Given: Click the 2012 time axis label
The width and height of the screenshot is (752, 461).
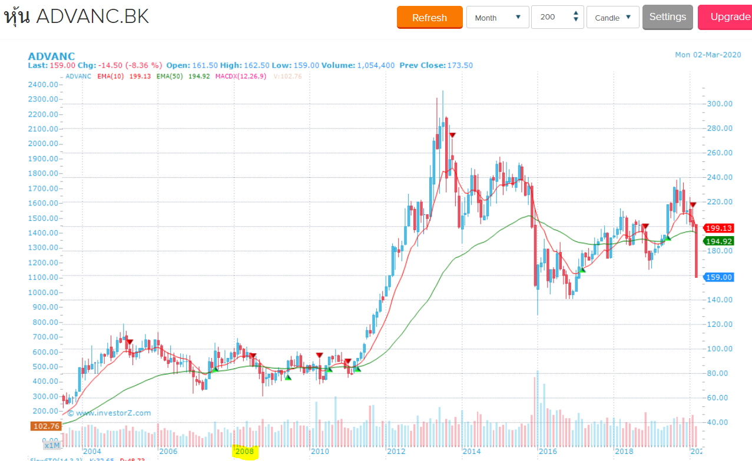Looking at the screenshot, I should coord(396,452).
